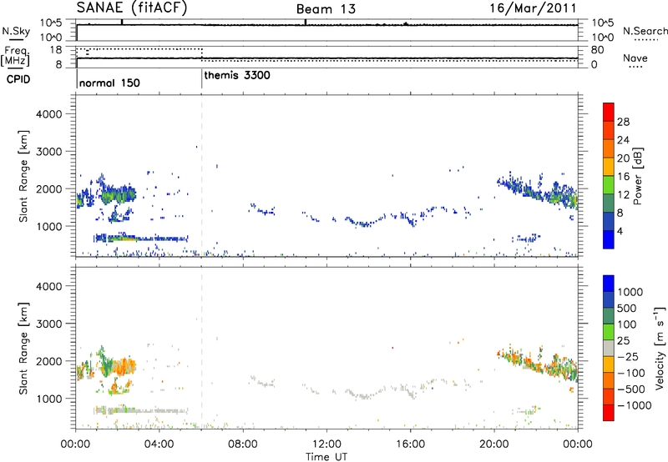Click 2000 tick on the power panel
This screenshot has height=462, width=668.
pyautogui.click(x=48, y=188)
